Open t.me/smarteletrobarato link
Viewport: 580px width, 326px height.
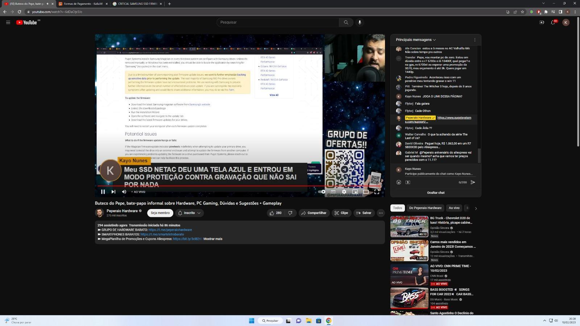[162, 234]
